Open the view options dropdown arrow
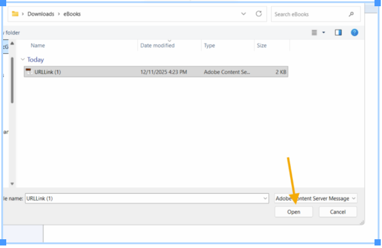The width and height of the screenshot is (382, 248). 323,32
